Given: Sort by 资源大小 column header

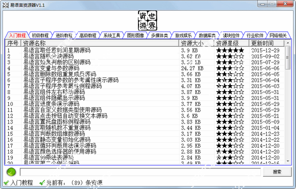Looking at the screenshot, I should 196,43.
